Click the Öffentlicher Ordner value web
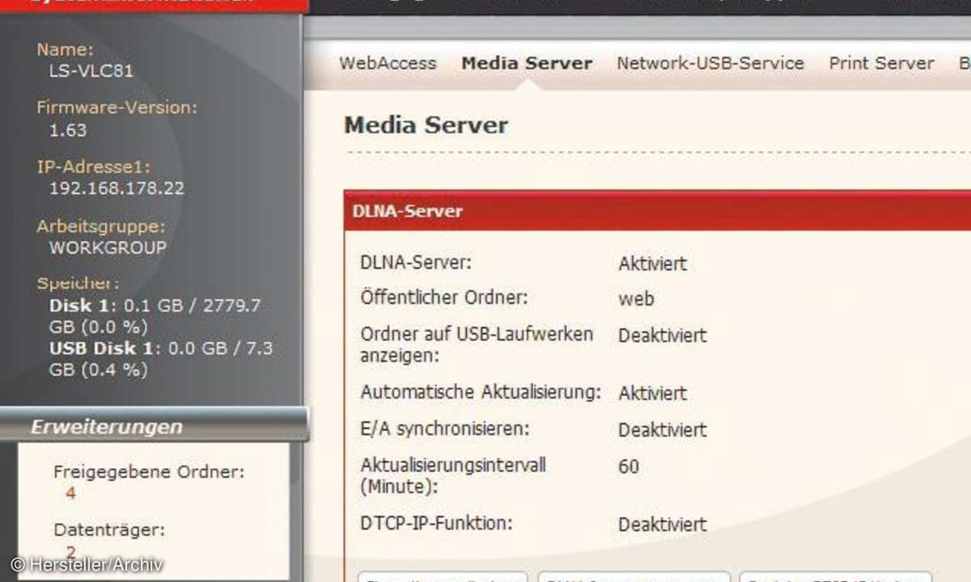This screenshot has height=582, width=971. pyautogui.click(x=636, y=298)
